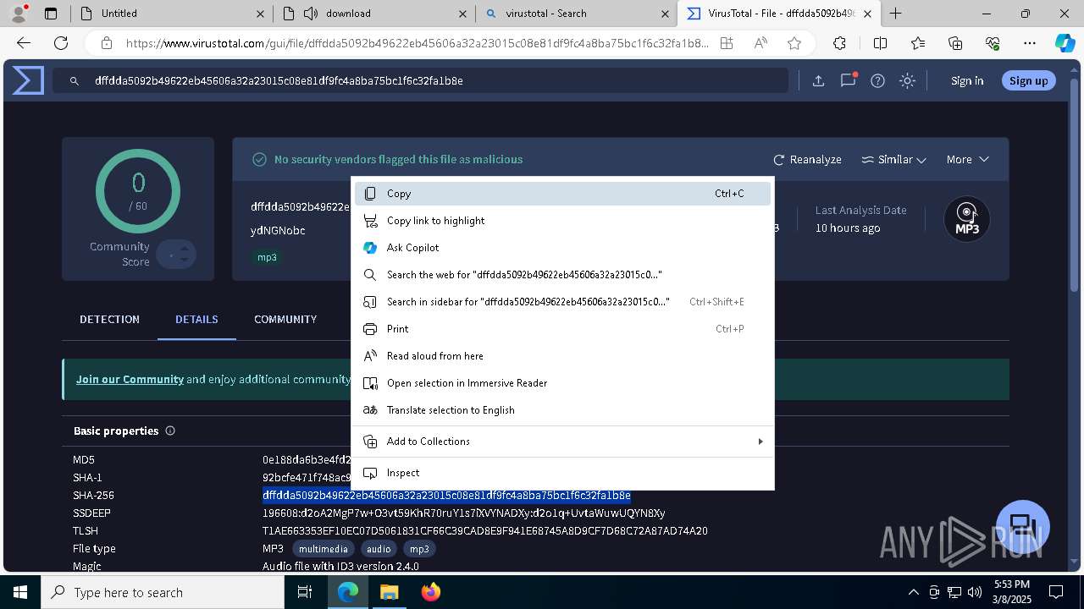This screenshot has height=609, width=1084.
Task: Select Print from context menu
Action: click(562, 329)
